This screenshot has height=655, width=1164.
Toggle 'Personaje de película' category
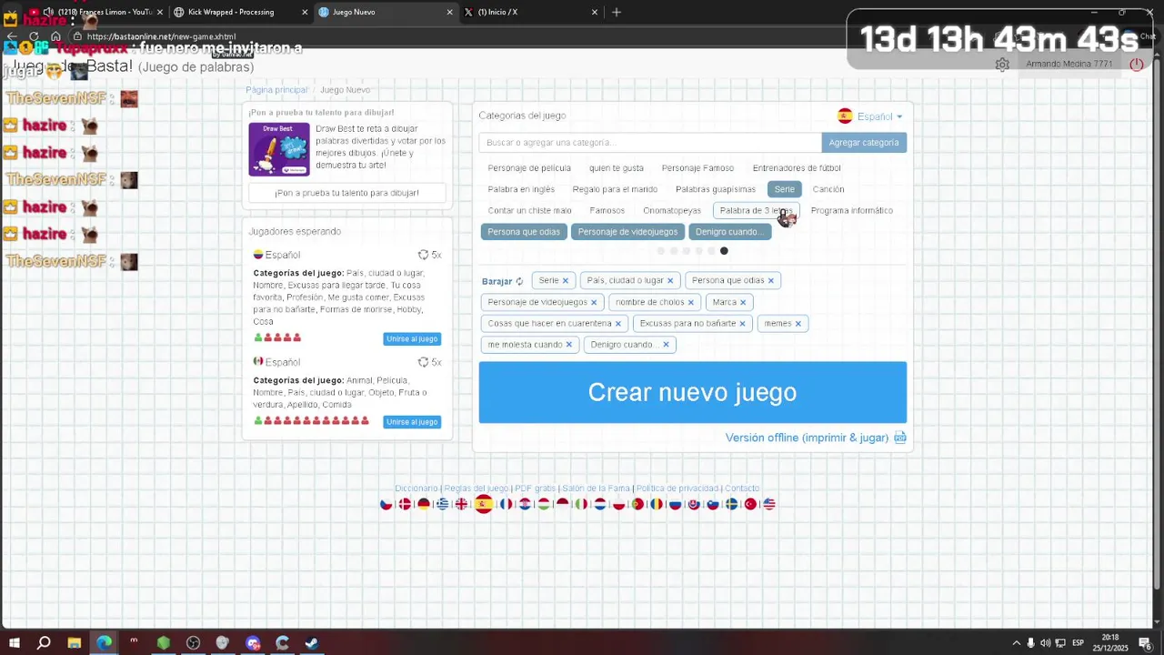point(529,168)
